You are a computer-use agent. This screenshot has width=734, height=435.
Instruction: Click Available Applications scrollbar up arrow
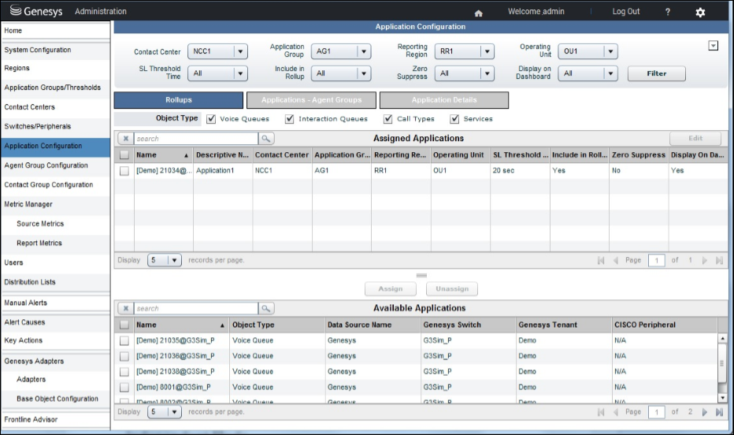click(x=722, y=338)
